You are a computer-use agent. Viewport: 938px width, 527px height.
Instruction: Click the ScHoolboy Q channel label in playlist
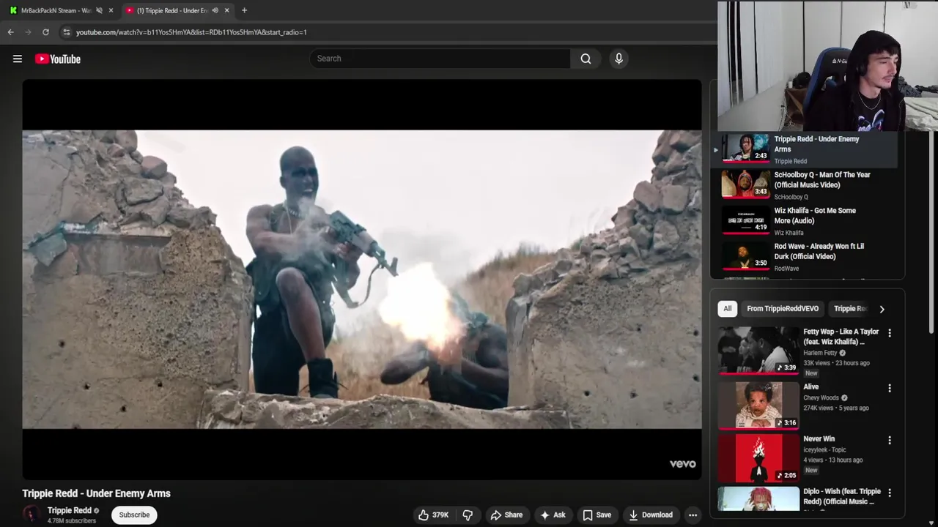coord(791,197)
